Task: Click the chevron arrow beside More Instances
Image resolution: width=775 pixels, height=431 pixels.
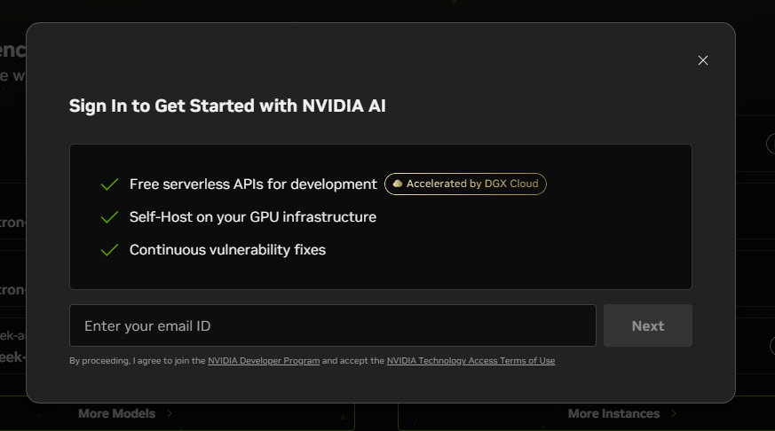Action: [674, 413]
